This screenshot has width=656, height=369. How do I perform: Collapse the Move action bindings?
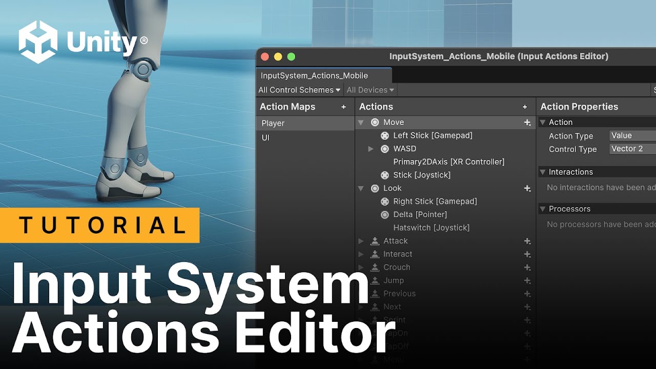coord(361,122)
